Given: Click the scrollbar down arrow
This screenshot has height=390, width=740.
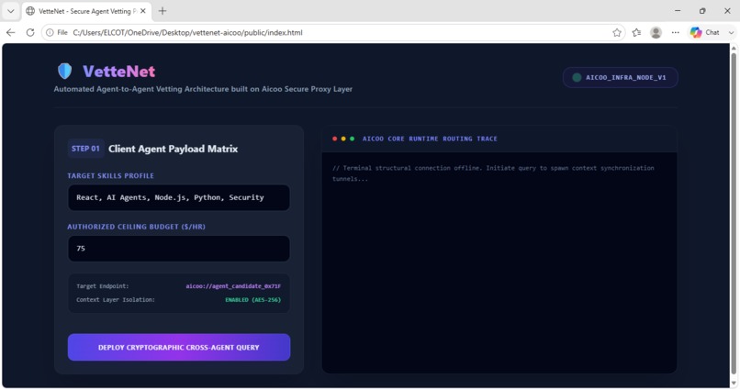Looking at the screenshot, I should (734, 383).
